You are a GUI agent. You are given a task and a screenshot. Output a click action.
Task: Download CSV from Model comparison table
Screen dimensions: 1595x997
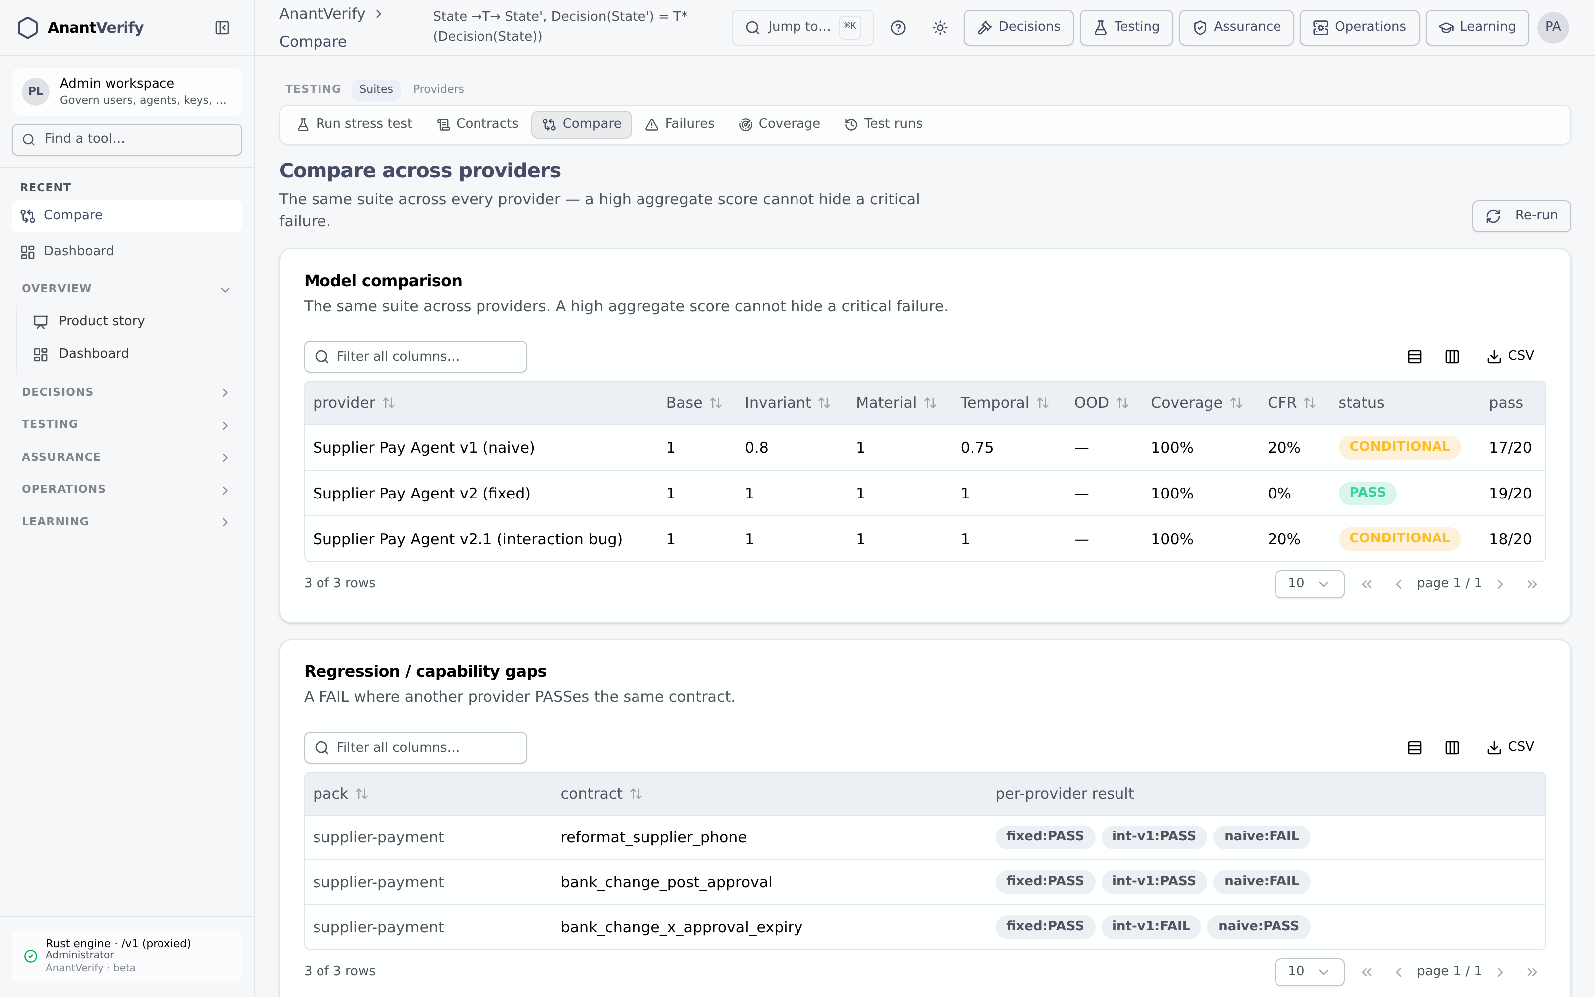point(1510,357)
